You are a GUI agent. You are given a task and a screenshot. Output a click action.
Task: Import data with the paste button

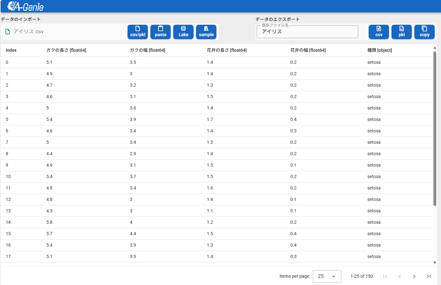point(161,32)
